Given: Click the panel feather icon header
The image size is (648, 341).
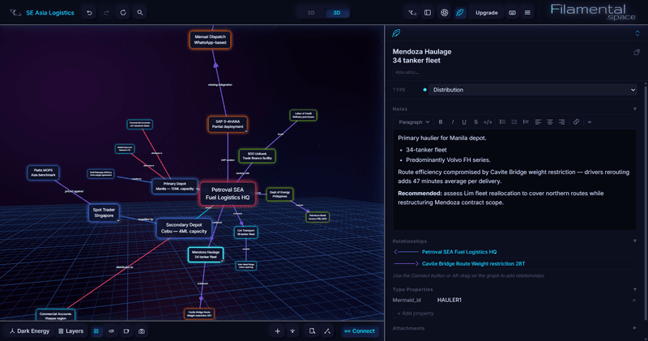Looking at the screenshot, I should coord(396,33).
